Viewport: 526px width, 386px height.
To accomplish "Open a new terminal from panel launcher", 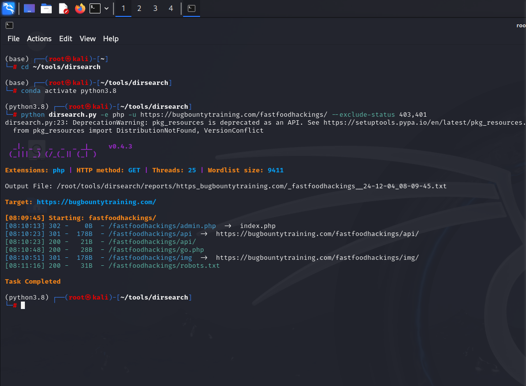I will pos(95,8).
